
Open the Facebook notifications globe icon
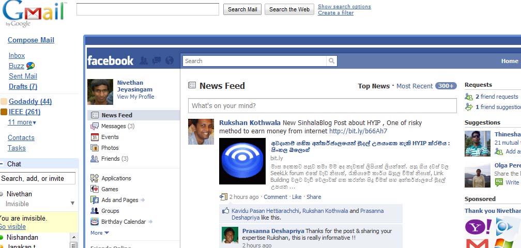(x=170, y=60)
